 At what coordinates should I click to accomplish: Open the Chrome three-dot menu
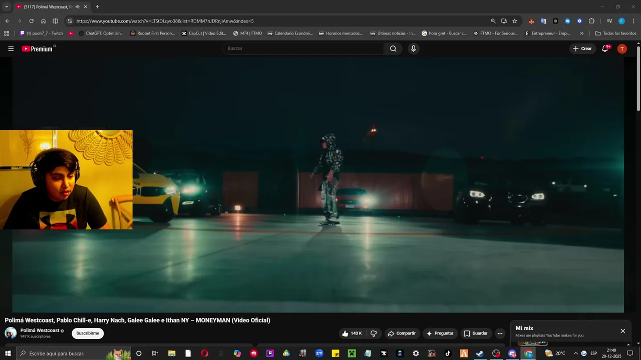pyautogui.click(x=633, y=21)
